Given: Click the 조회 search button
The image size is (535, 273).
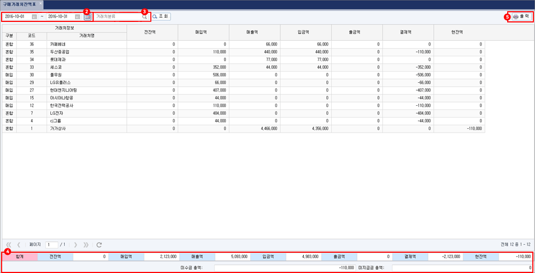Looking at the screenshot, I should pyautogui.click(x=161, y=17).
